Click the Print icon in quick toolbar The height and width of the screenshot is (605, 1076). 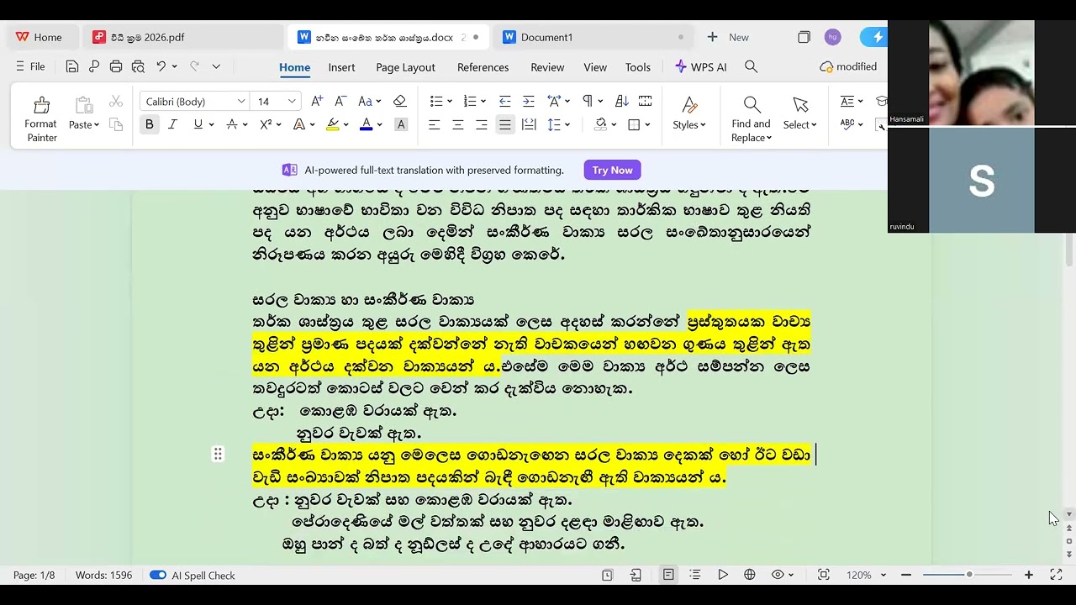(x=116, y=66)
